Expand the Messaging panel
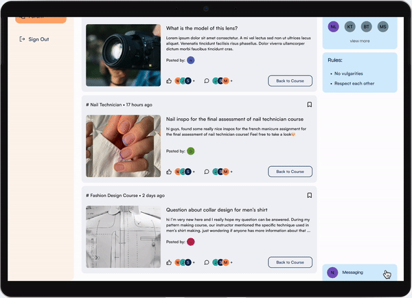The height and width of the screenshot is (298, 412). tap(360, 272)
